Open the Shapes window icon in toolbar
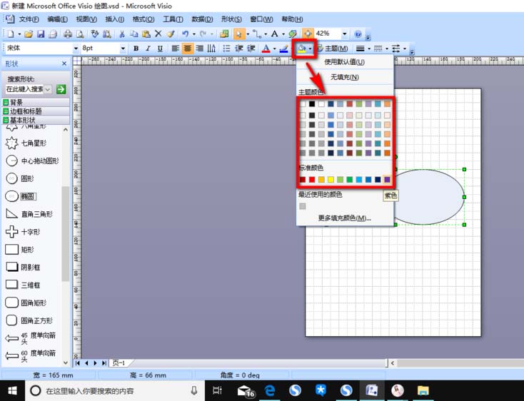 [x=224, y=34]
